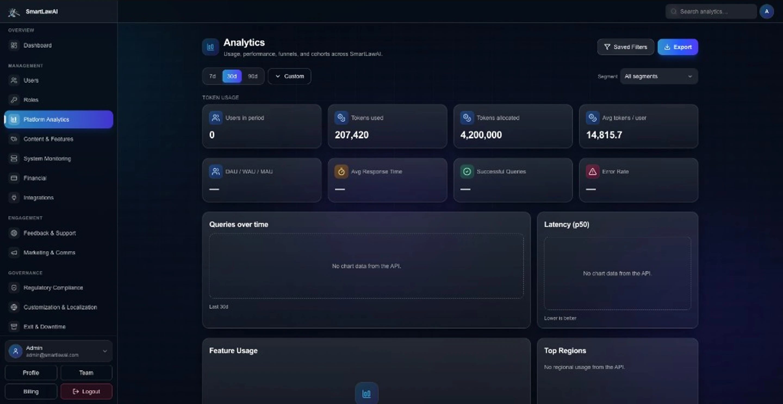Click the Content & Features icon
Image resolution: width=783 pixels, height=404 pixels.
(x=14, y=139)
